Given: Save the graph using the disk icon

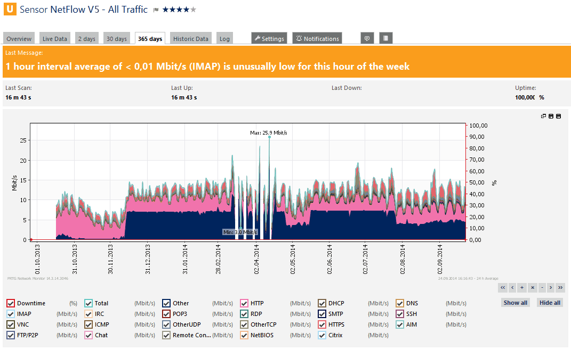Looking at the screenshot, I should pyautogui.click(x=551, y=116).
